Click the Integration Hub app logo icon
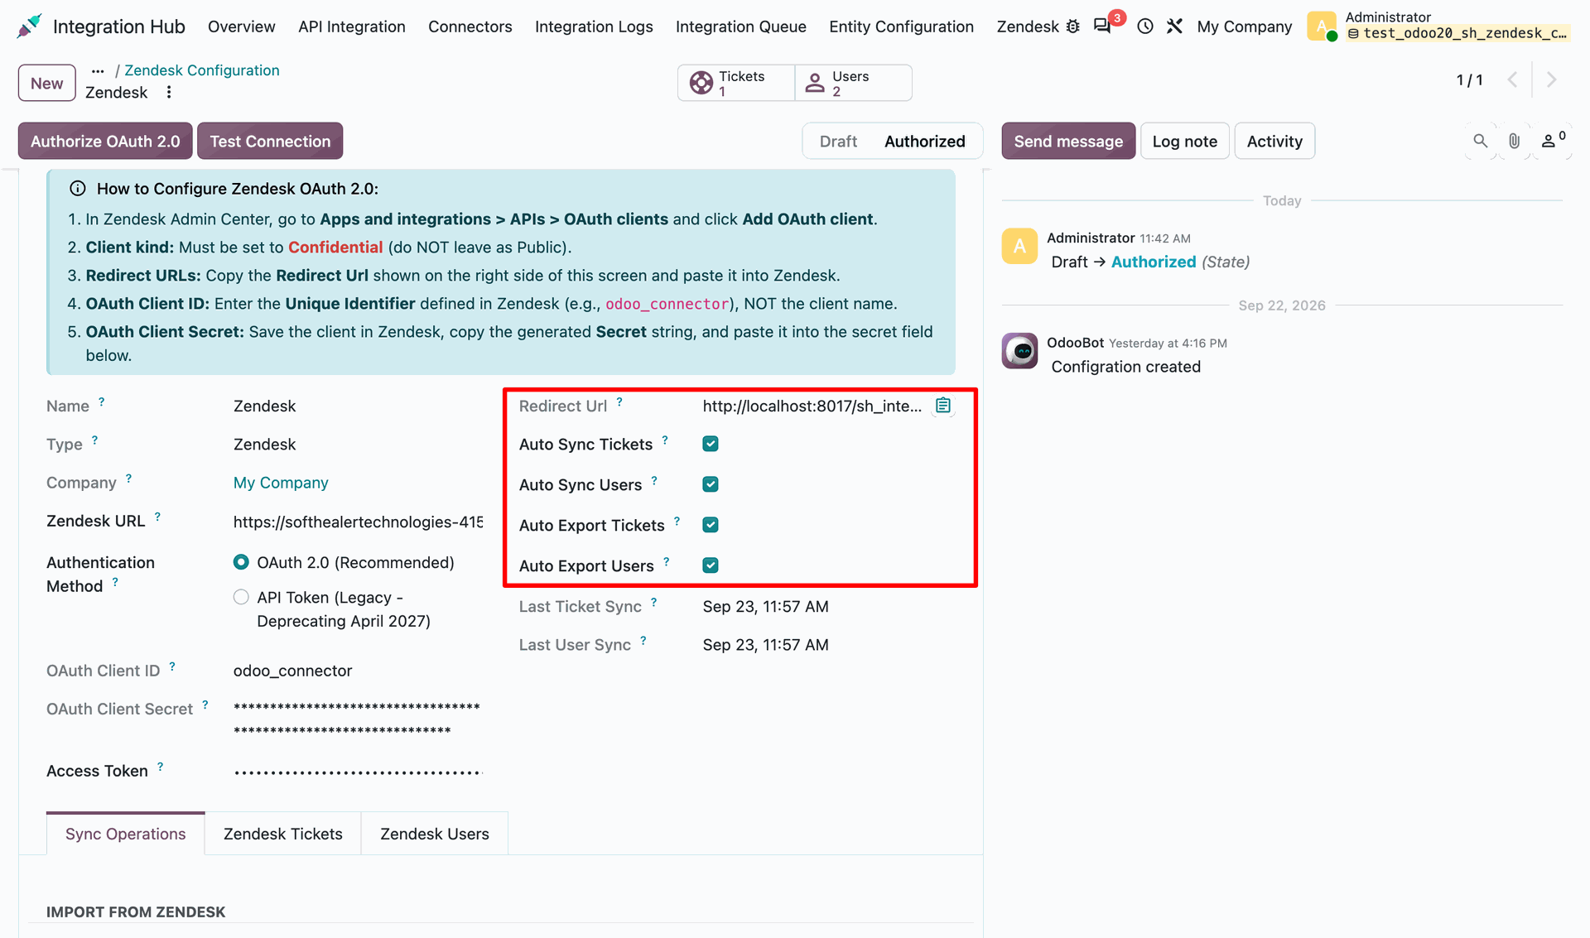 click(x=29, y=26)
